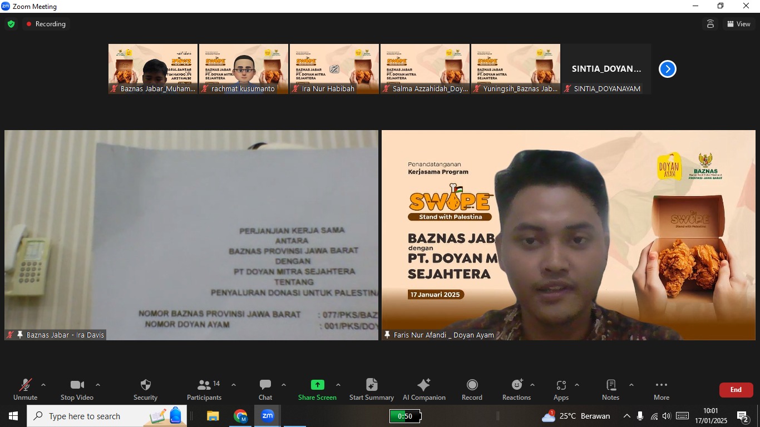Expand options arrow next to Participants

click(234, 385)
